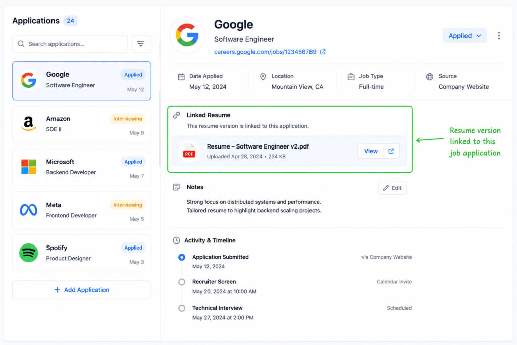Select the Microsoft Backend Developer application card
Image resolution: width=517 pixels, height=345 pixels.
click(82, 167)
